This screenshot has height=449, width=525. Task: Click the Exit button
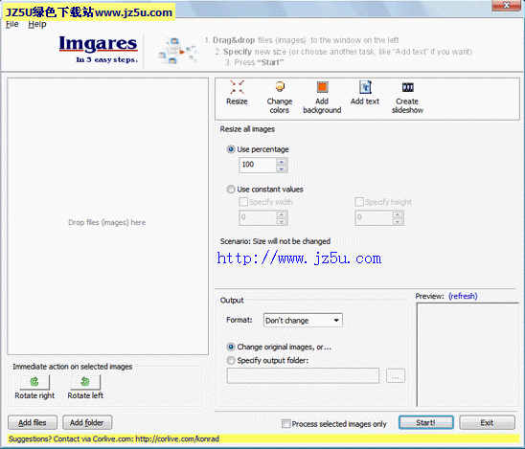point(487,422)
